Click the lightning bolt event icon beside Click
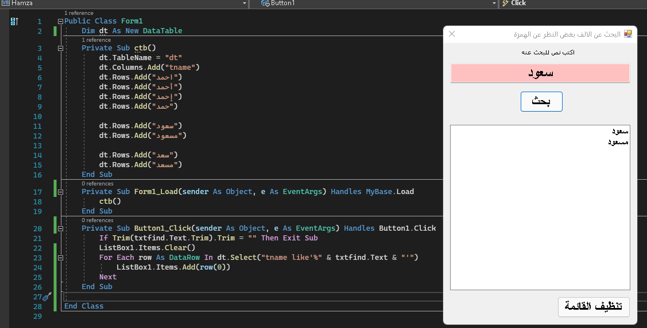 (x=505, y=3)
